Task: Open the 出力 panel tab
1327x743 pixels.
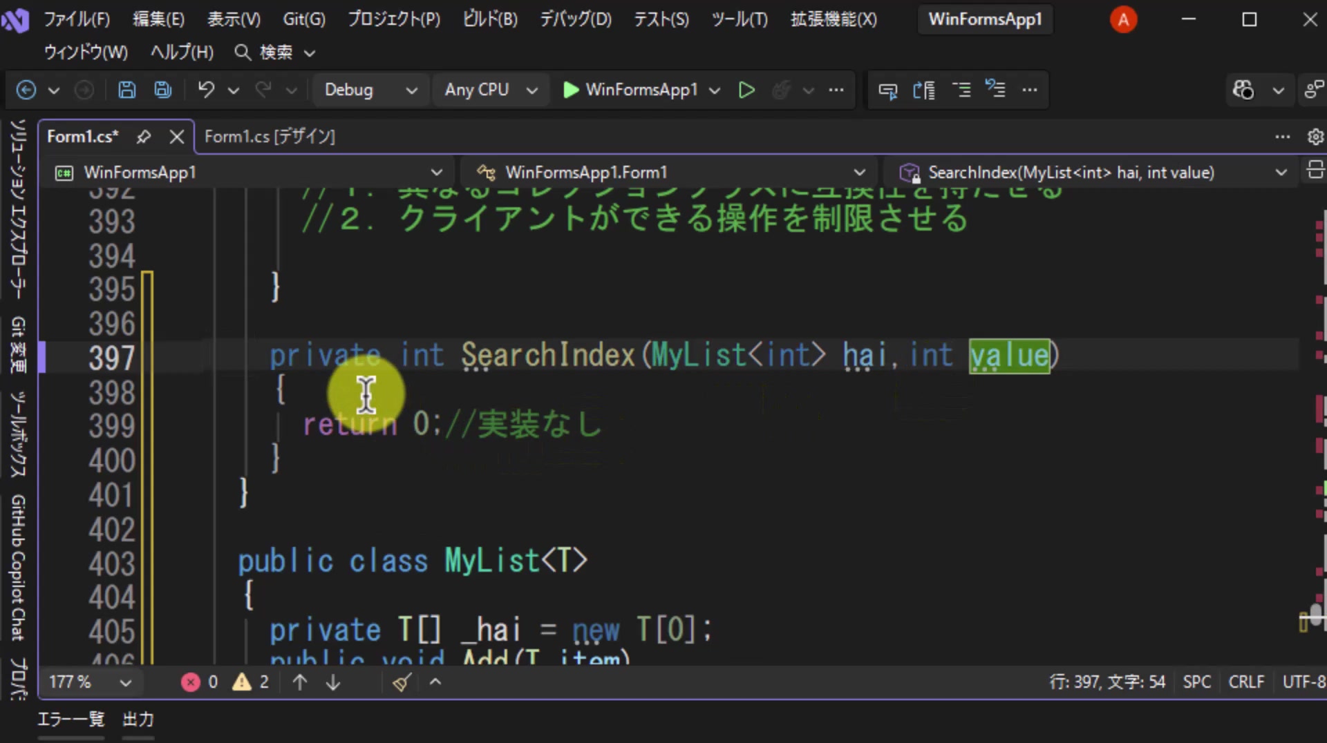Action: (x=138, y=720)
